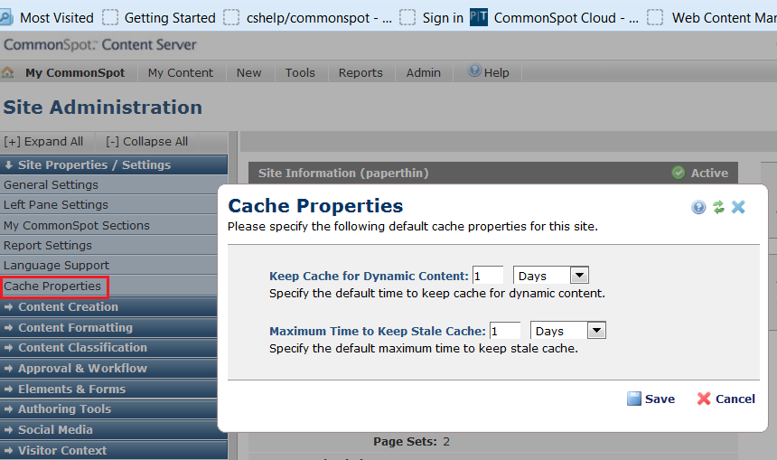This screenshot has height=460, width=777.
Task: Click the Maximum Time to Keep Stale Cache value field
Action: pyautogui.click(x=505, y=331)
